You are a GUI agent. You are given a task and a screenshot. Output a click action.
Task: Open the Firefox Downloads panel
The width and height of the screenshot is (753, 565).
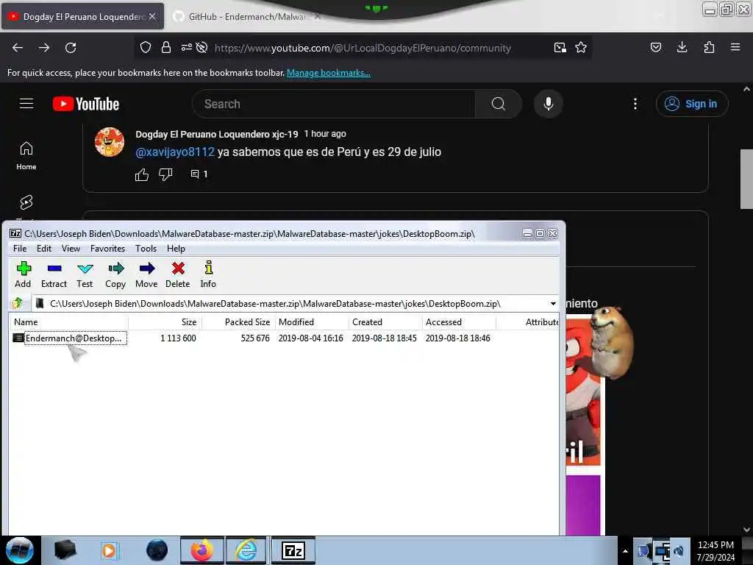click(x=682, y=47)
